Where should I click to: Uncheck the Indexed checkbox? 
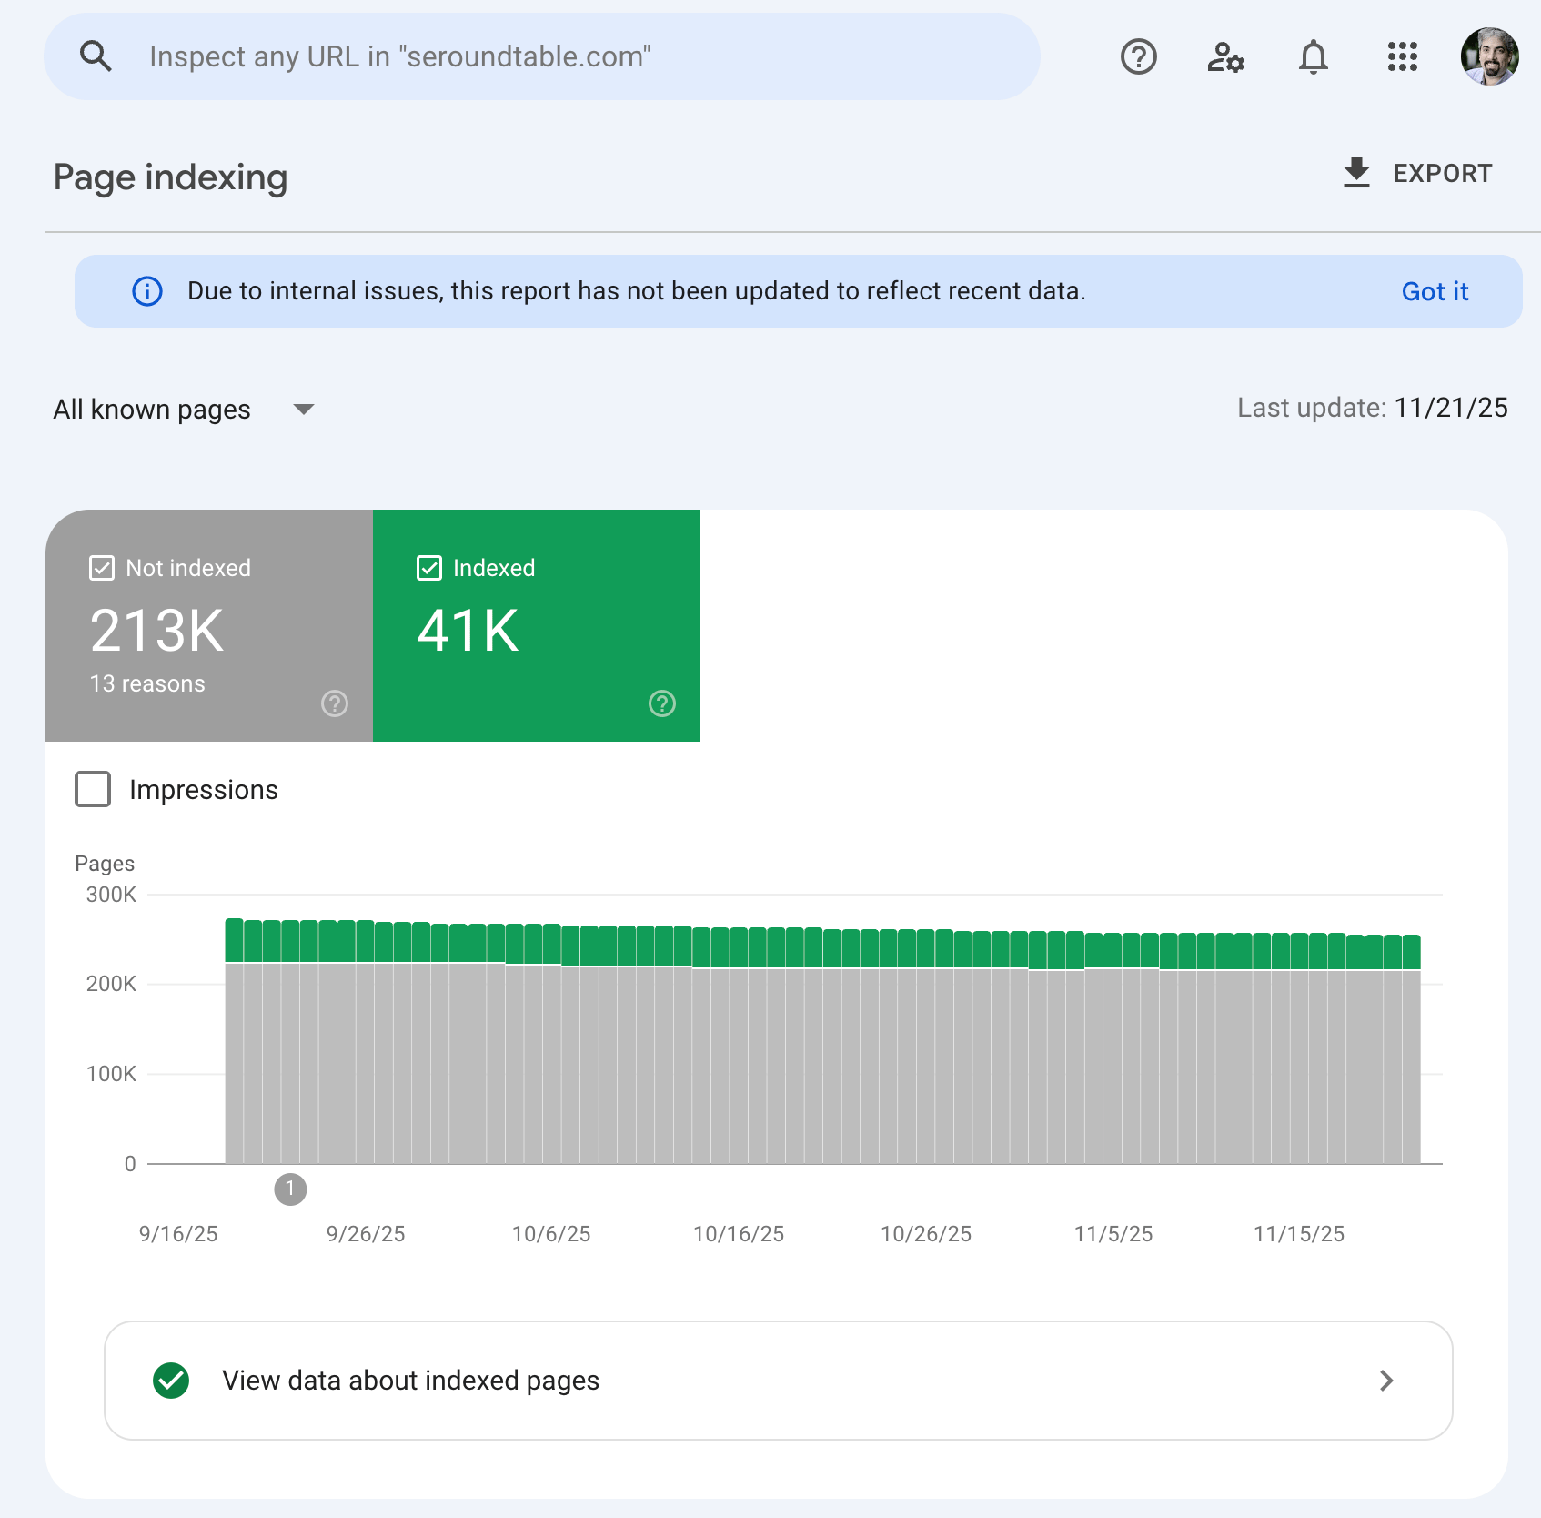(429, 568)
